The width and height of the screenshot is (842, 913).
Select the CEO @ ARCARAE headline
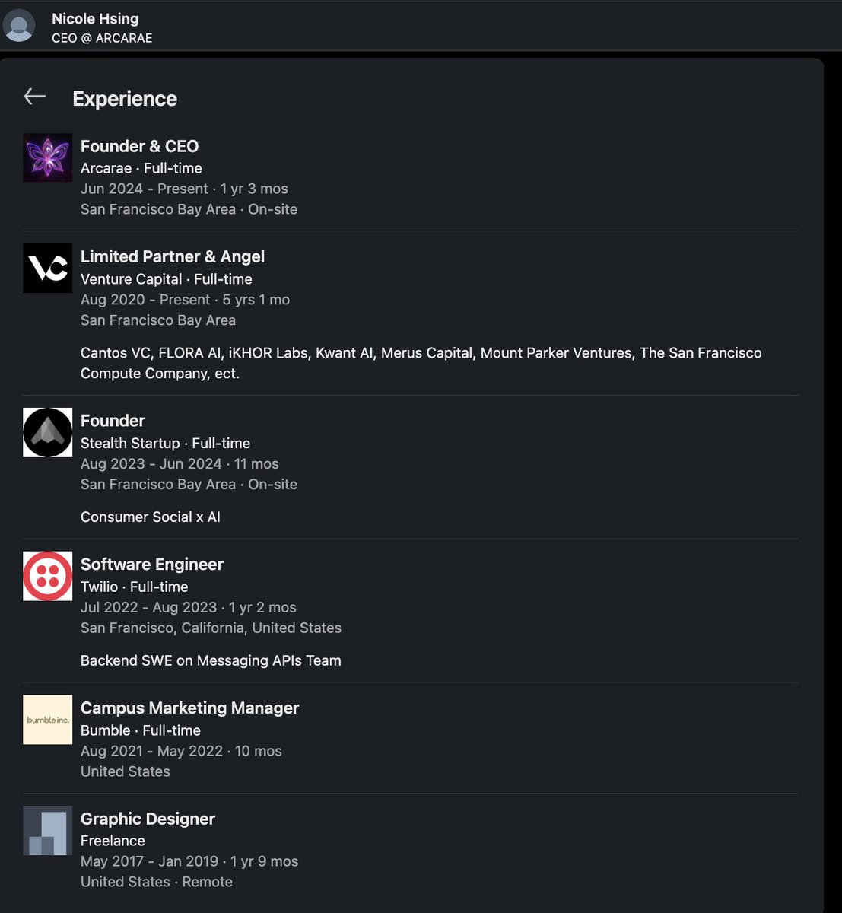pyautogui.click(x=102, y=38)
